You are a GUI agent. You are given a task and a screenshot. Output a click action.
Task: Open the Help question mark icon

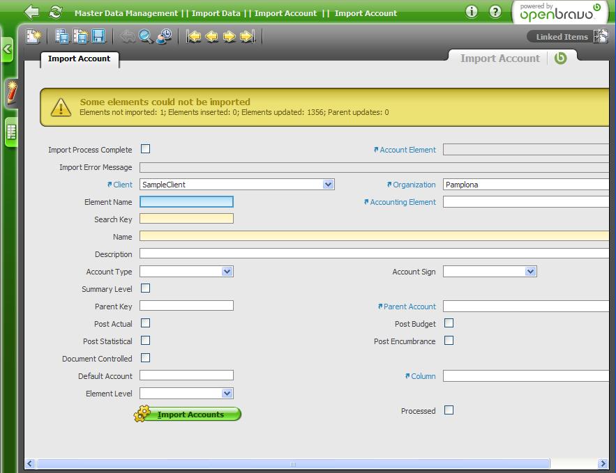(495, 12)
